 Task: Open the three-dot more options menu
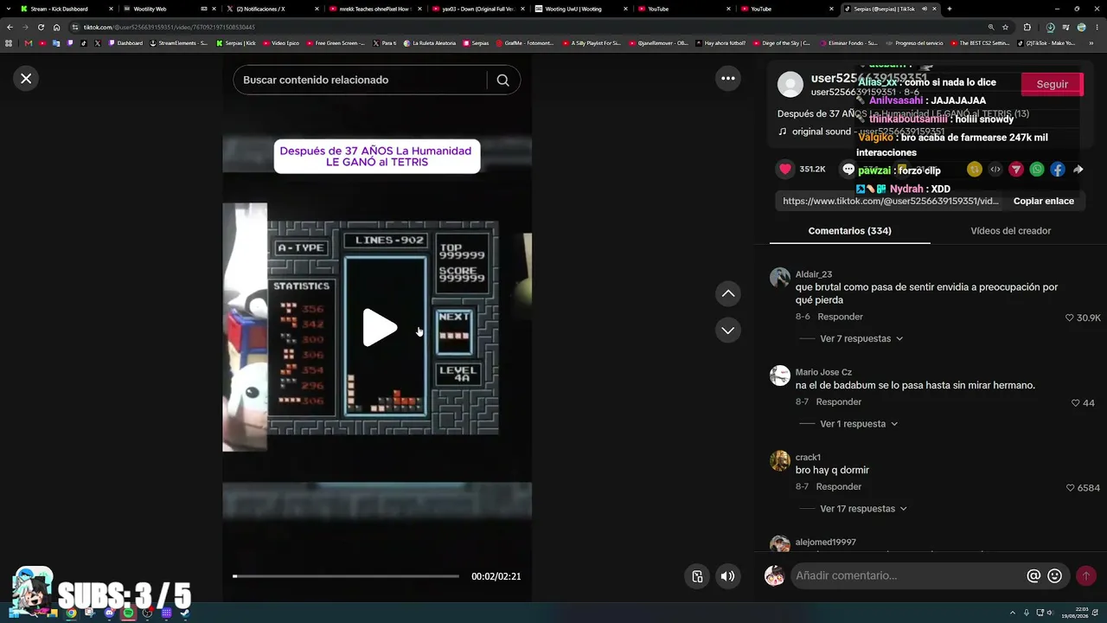point(728,79)
